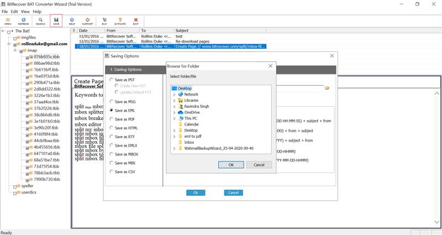Expand the Network node
The image size is (442, 235).
click(x=174, y=95)
